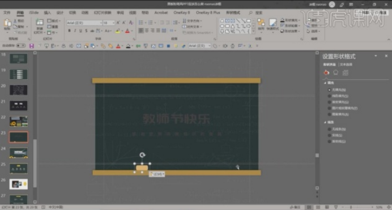Select the Gradient fill radio button
Screen dimensions: 392x210
pyautogui.click(x=329, y=102)
